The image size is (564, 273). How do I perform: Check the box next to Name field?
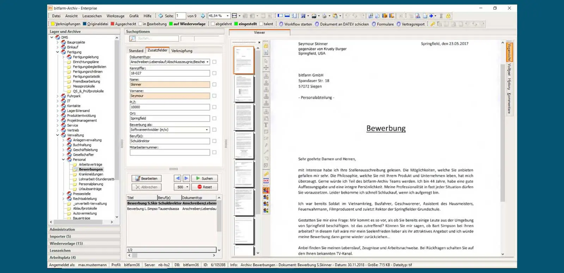tap(214, 84)
